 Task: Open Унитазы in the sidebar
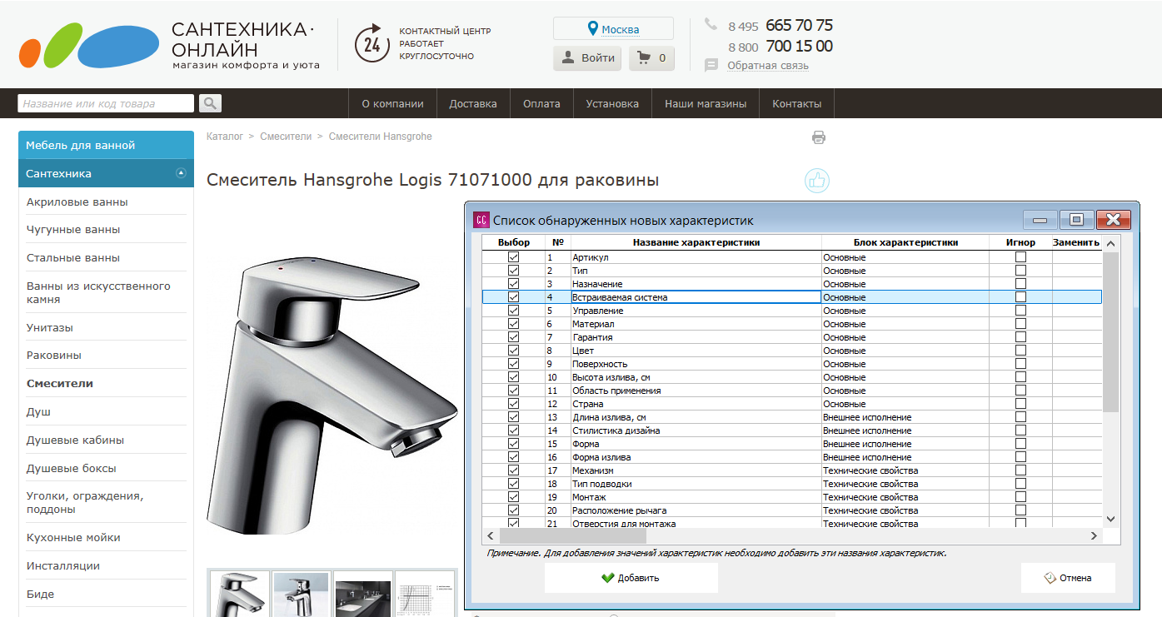pyautogui.click(x=50, y=327)
